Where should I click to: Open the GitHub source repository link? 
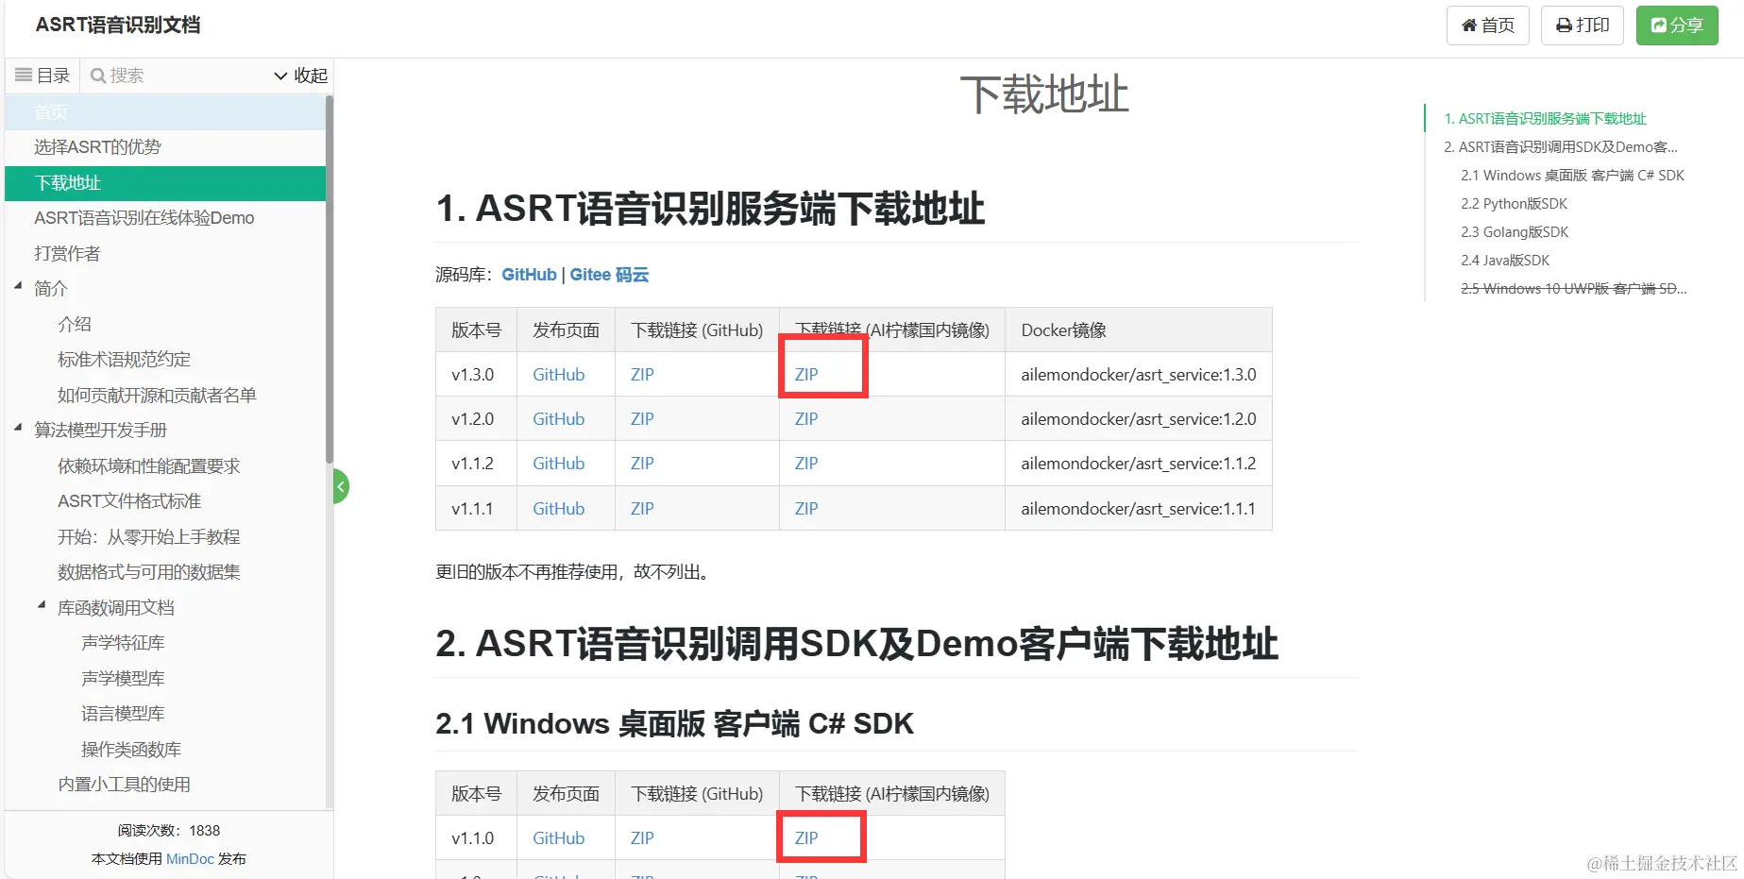(529, 275)
